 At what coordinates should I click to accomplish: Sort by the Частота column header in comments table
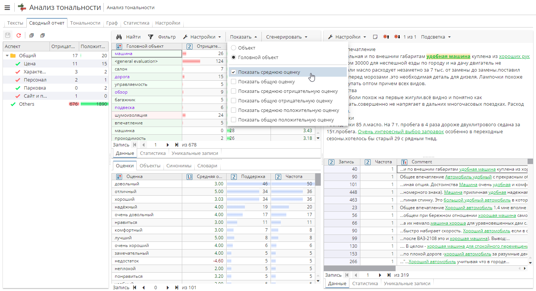(379, 162)
